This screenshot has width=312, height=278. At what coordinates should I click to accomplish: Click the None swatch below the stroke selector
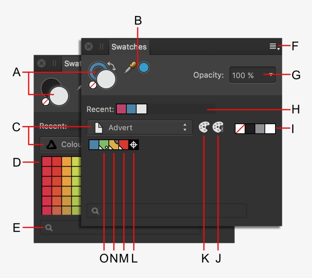(93, 85)
